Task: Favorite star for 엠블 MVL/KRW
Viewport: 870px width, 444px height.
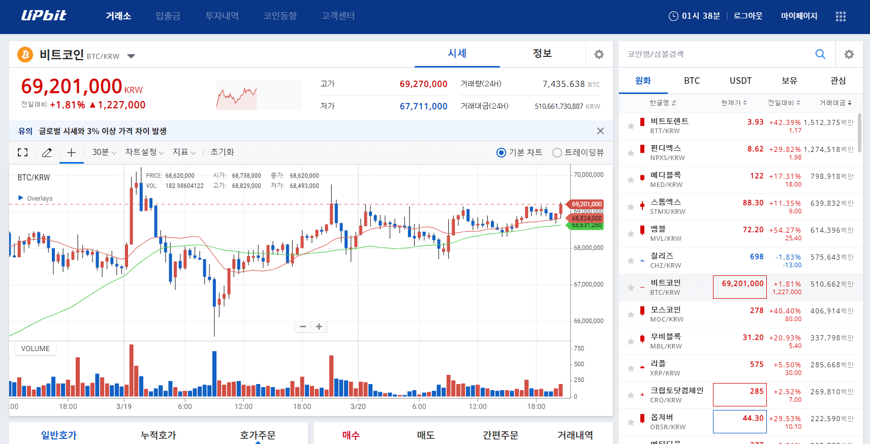Action: [x=631, y=234]
